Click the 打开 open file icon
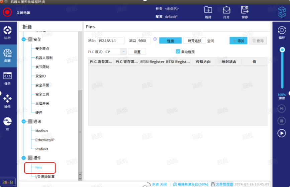 click(x=226, y=10)
